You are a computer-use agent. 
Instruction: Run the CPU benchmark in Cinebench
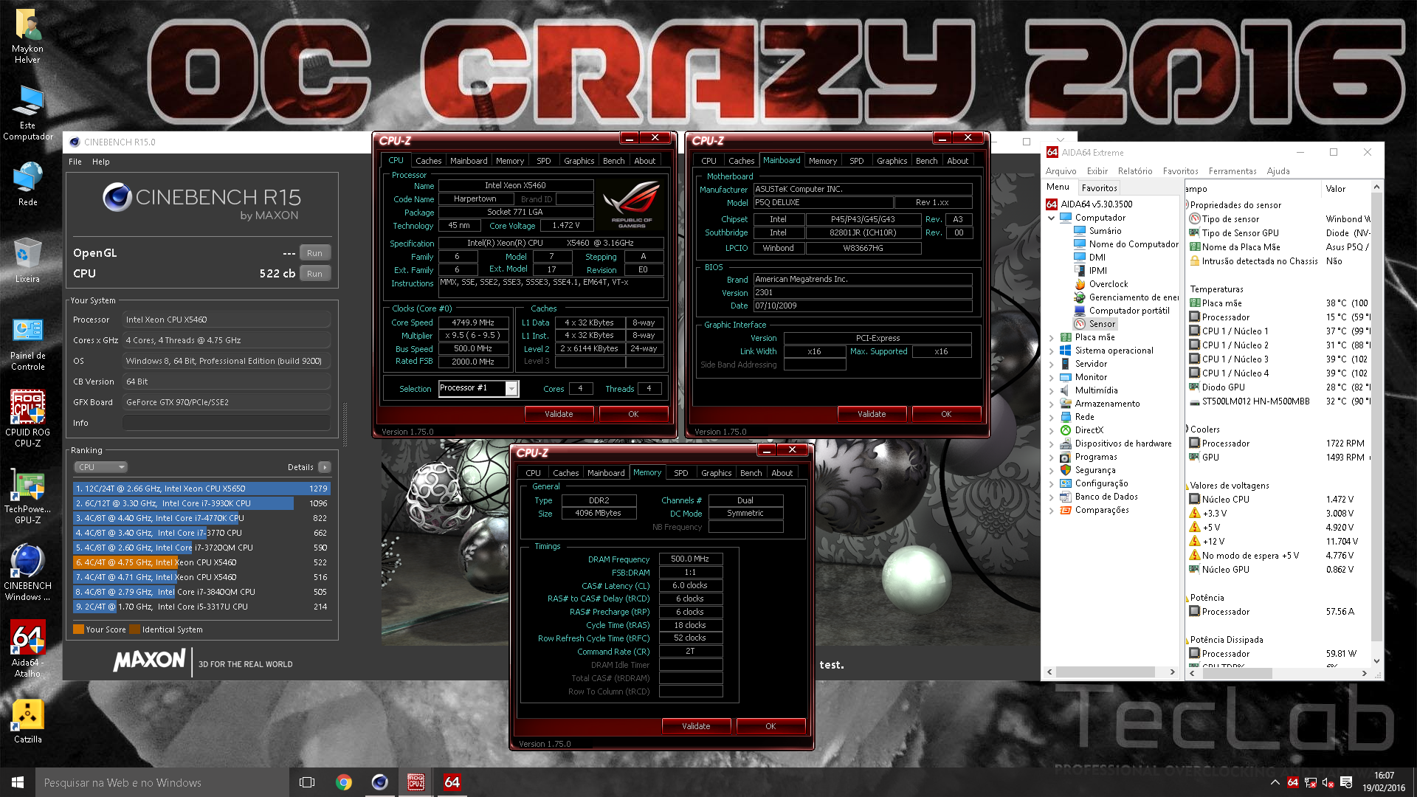click(315, 274)
